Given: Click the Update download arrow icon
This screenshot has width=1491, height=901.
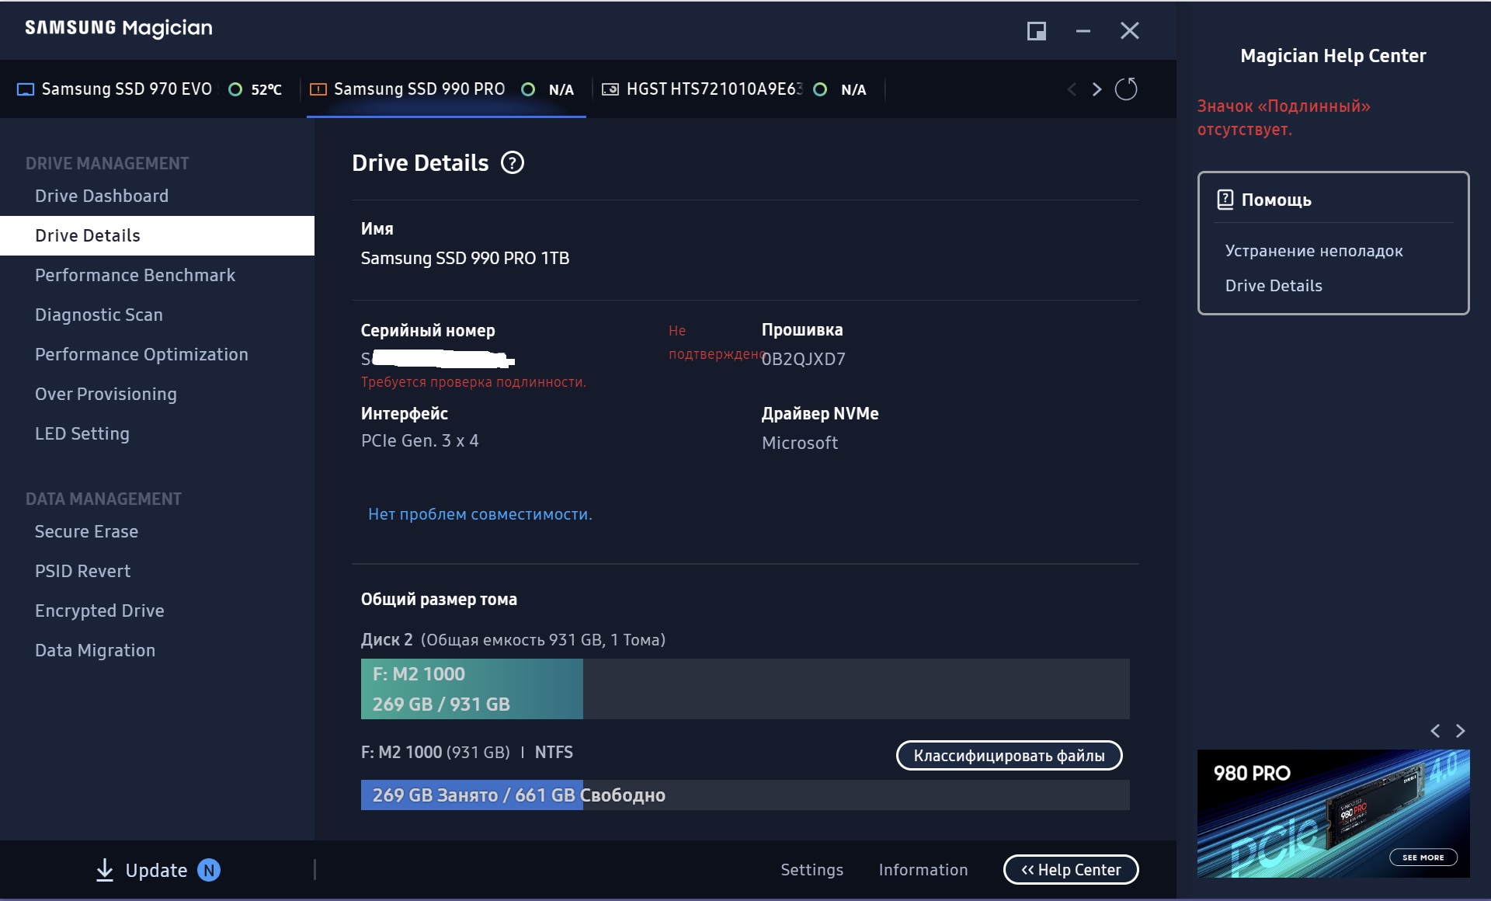Looking at the screenshot, I should (105, 870).
